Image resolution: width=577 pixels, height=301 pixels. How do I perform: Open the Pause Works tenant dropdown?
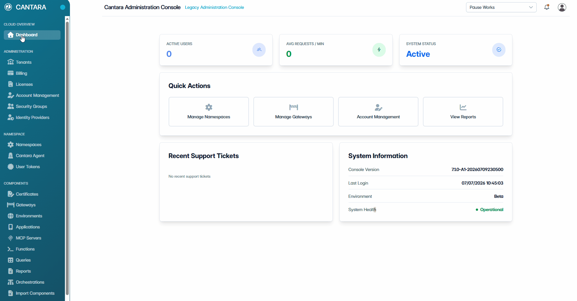click(501, 7)
